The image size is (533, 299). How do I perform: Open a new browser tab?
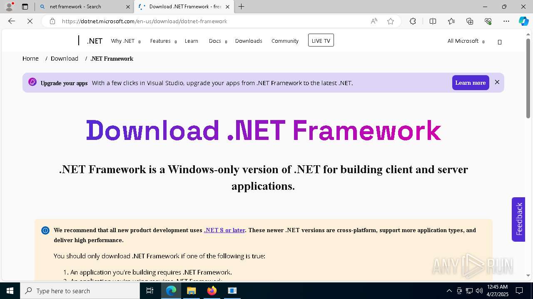tap(242, 7)
